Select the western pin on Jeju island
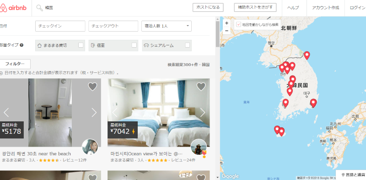The image size is (366, 180). point(277,130)
